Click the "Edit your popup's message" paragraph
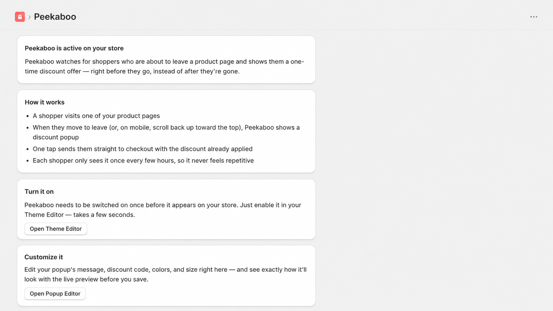The width and height of the screenshot is (553, 311). pos(166,274)
